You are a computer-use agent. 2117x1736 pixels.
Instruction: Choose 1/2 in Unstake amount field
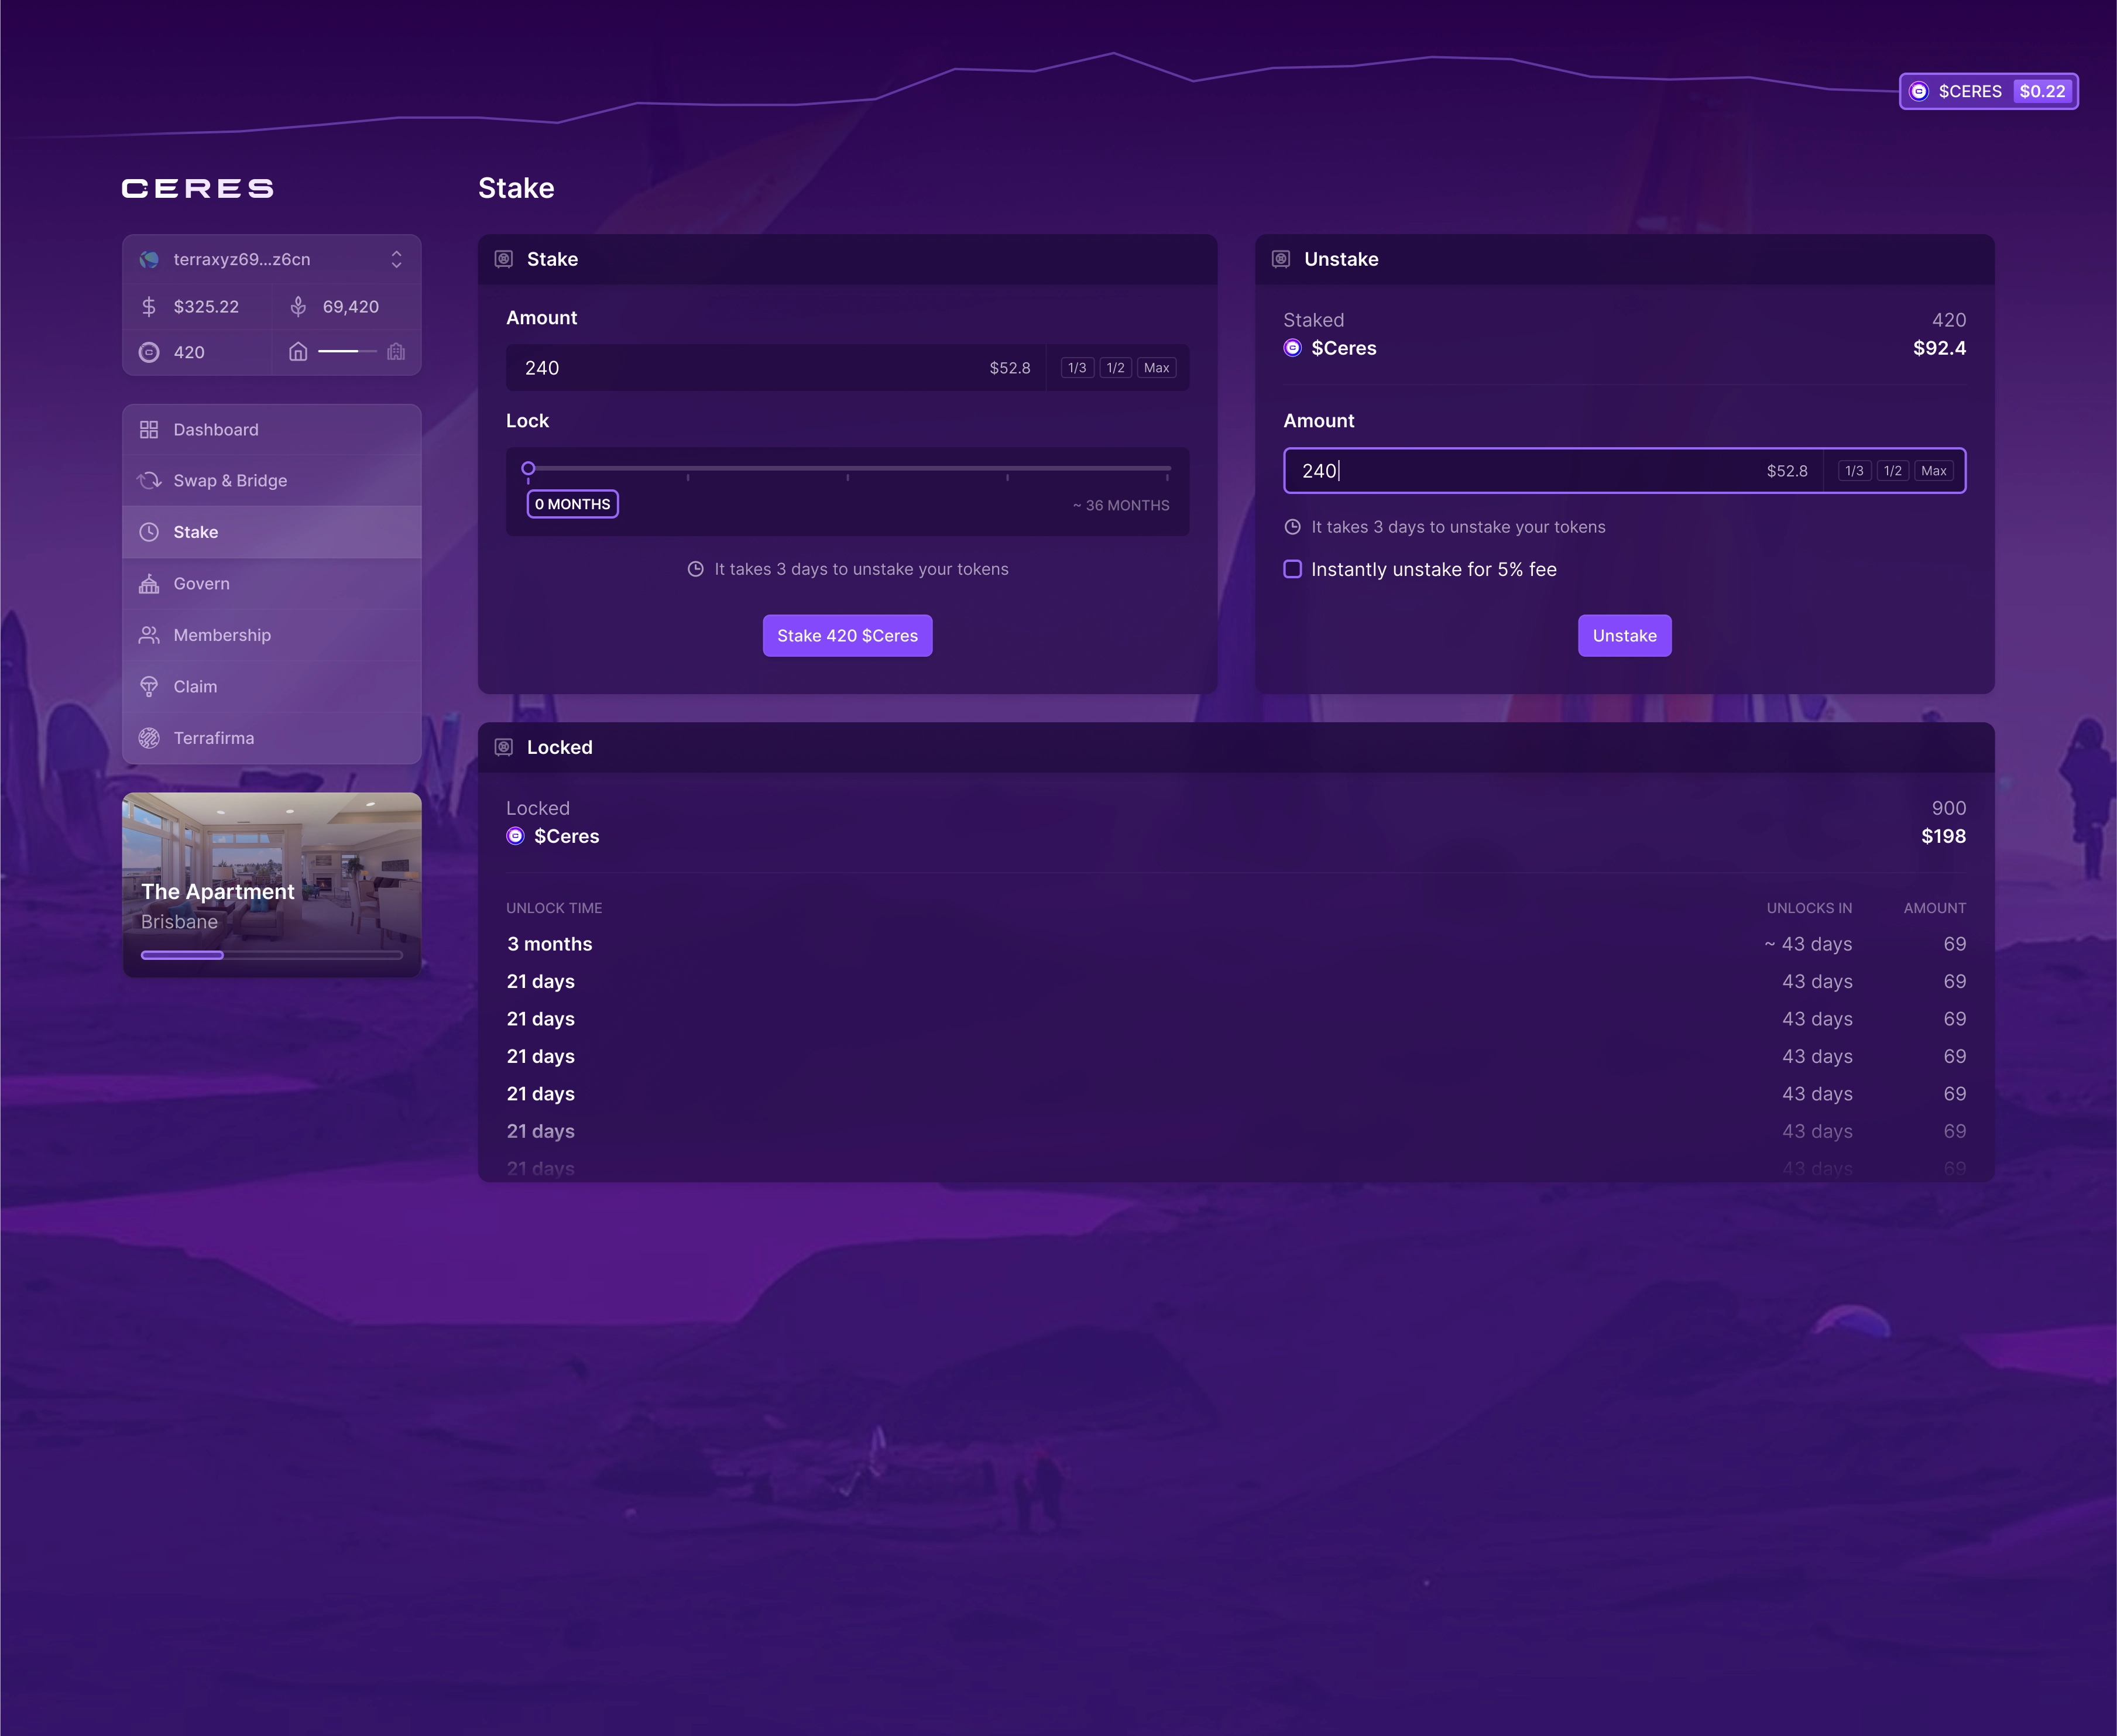[x=1892, y=471]
